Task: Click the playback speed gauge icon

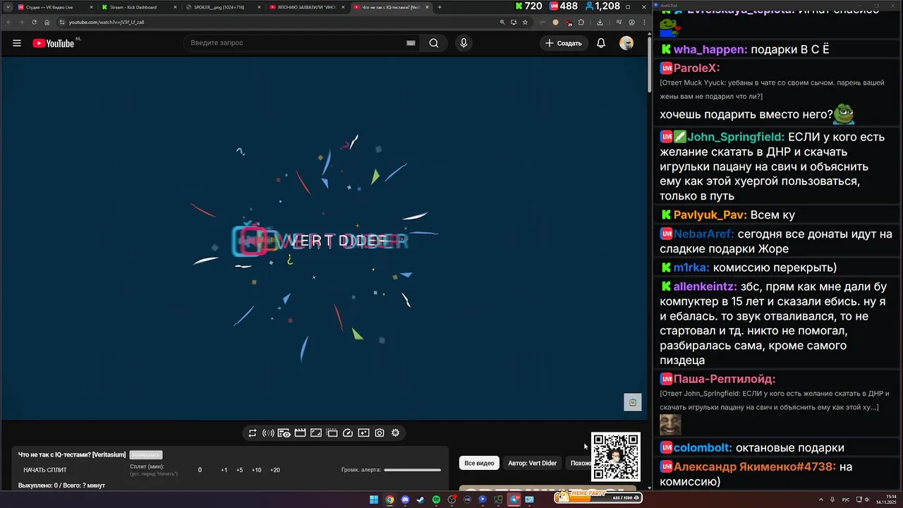Action: [x=348, y=433]
